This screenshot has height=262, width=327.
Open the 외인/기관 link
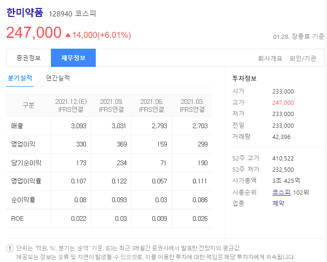click(303, 58)
